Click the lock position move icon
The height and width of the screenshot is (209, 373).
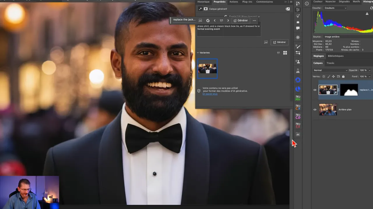click(x=333, y=77)
